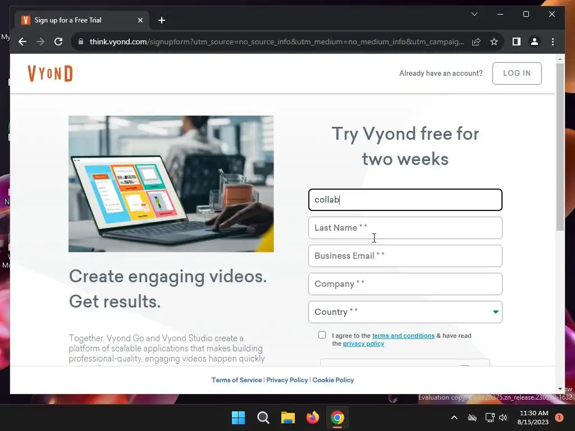Click the scrollbar down arrow
Screen dimensions: 575x431
click(560, 389)
